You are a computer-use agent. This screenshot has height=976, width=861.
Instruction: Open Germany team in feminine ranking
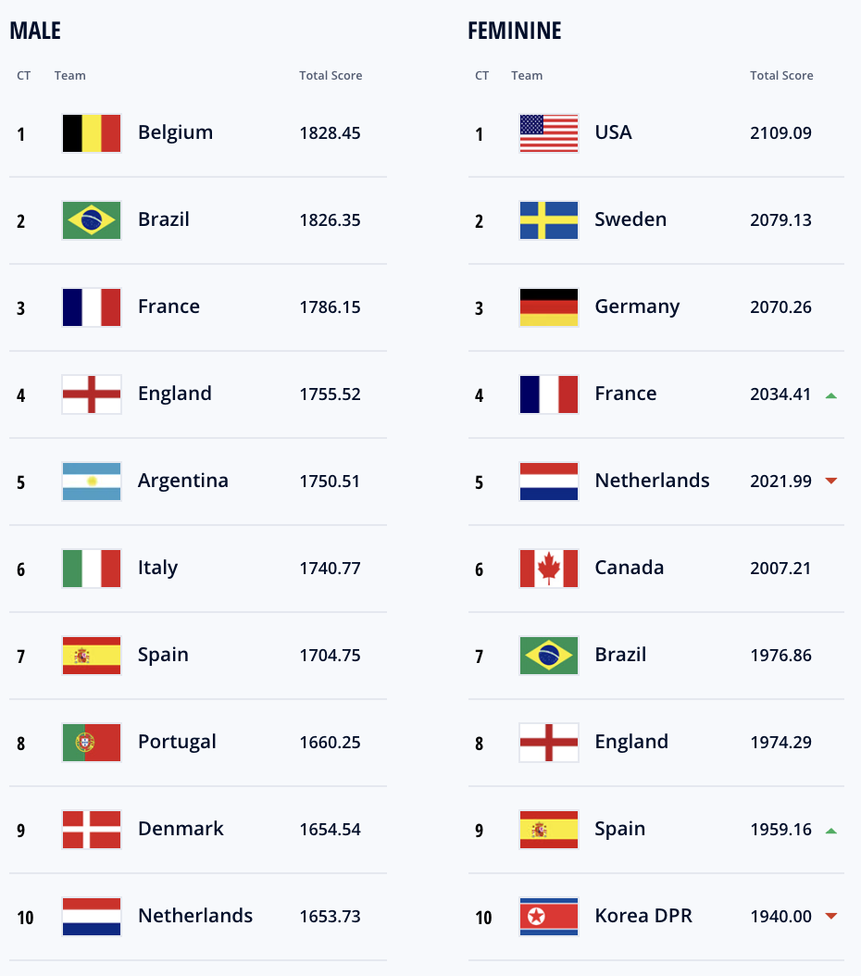637,307
